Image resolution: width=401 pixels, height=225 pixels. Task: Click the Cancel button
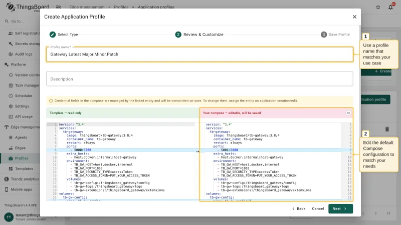pos(318,208)
